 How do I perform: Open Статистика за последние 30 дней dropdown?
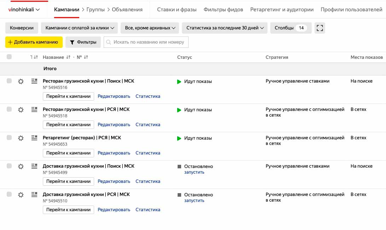coord(225,28)
